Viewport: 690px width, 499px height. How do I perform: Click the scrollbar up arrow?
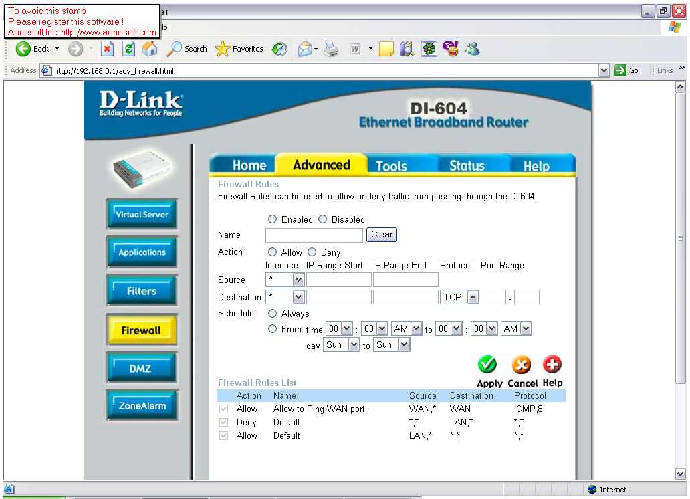(681, 87)
